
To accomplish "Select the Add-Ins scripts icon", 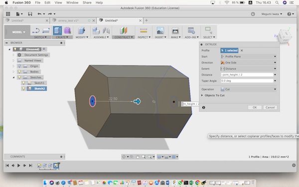I will [191, 30].
